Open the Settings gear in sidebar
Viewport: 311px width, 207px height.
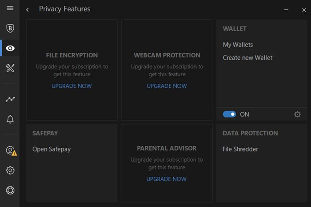point(10,170)
